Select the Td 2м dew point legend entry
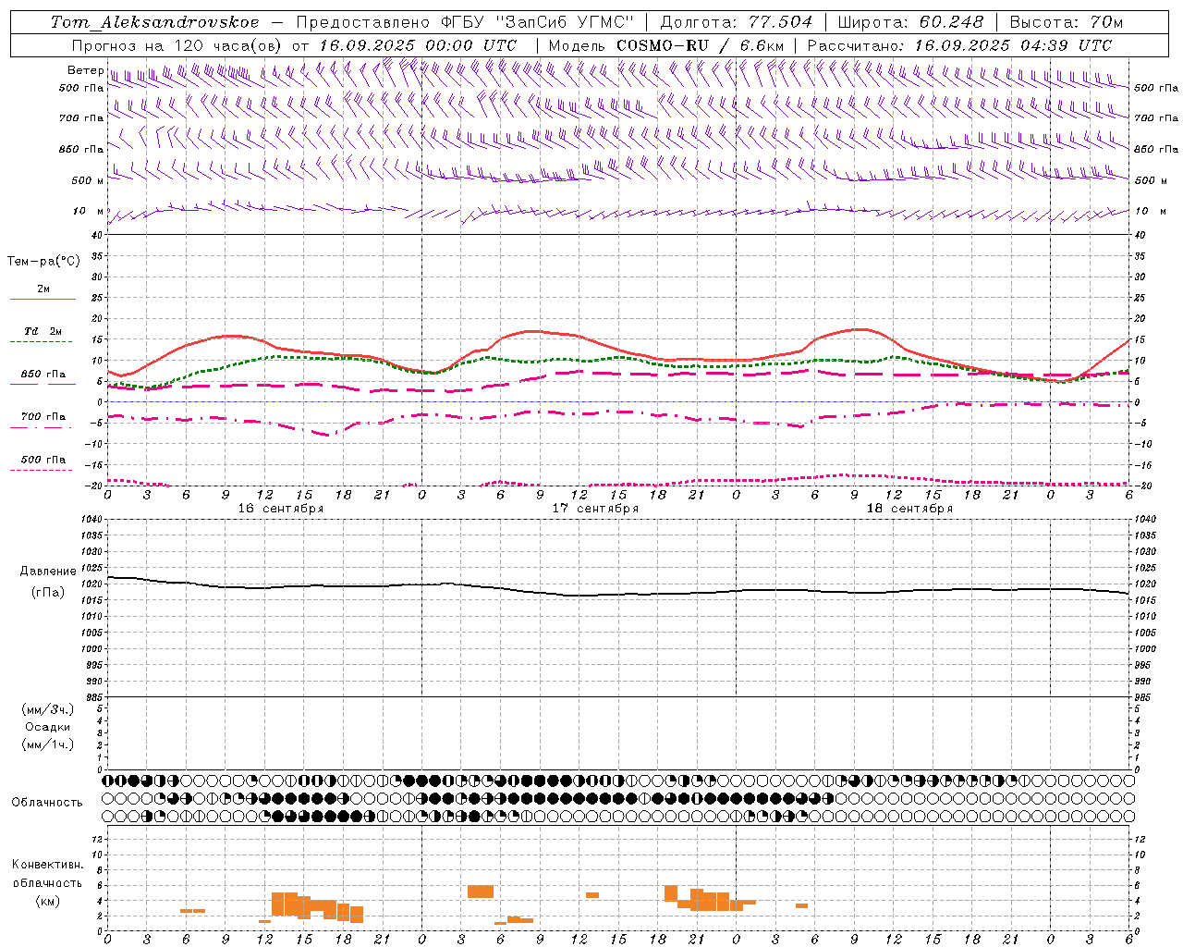This screenshot has height=947, width=1183. [x=43, y=331]
